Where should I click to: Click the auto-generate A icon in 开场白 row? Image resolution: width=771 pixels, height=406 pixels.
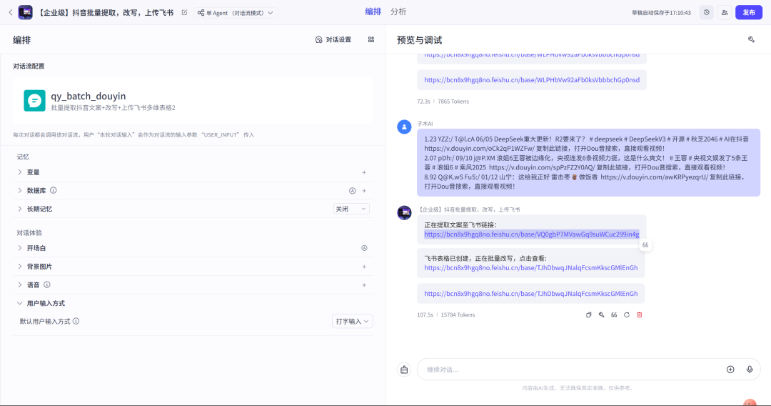364,248
